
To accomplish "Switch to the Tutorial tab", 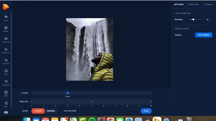I will 208,4.
